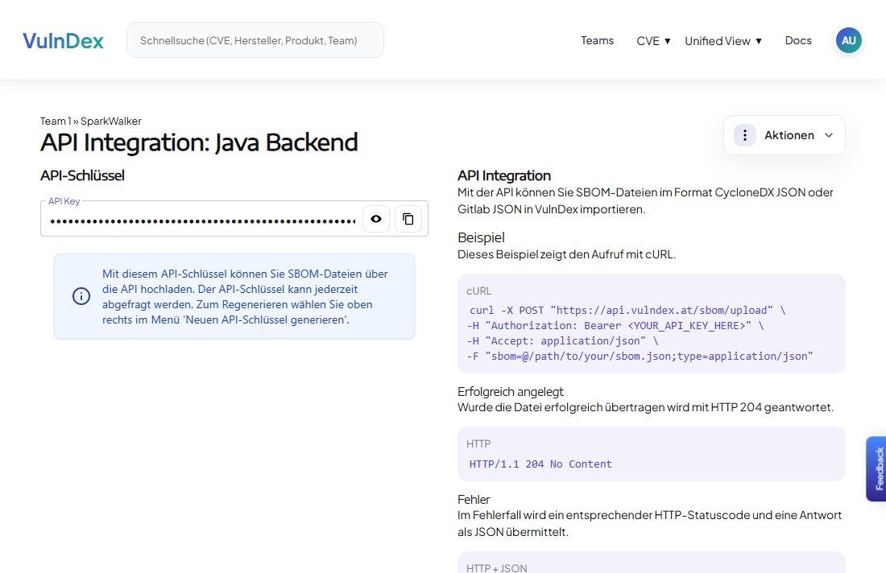Click the three-dot icon inside Aktionen button

point(744,134)
